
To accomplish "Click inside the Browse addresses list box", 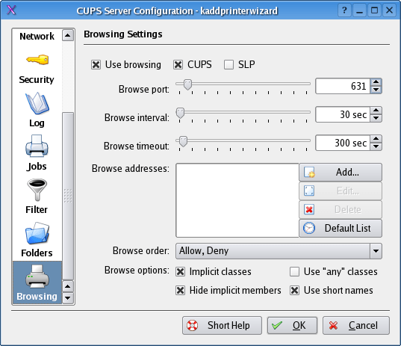I will tap(237, 200).
